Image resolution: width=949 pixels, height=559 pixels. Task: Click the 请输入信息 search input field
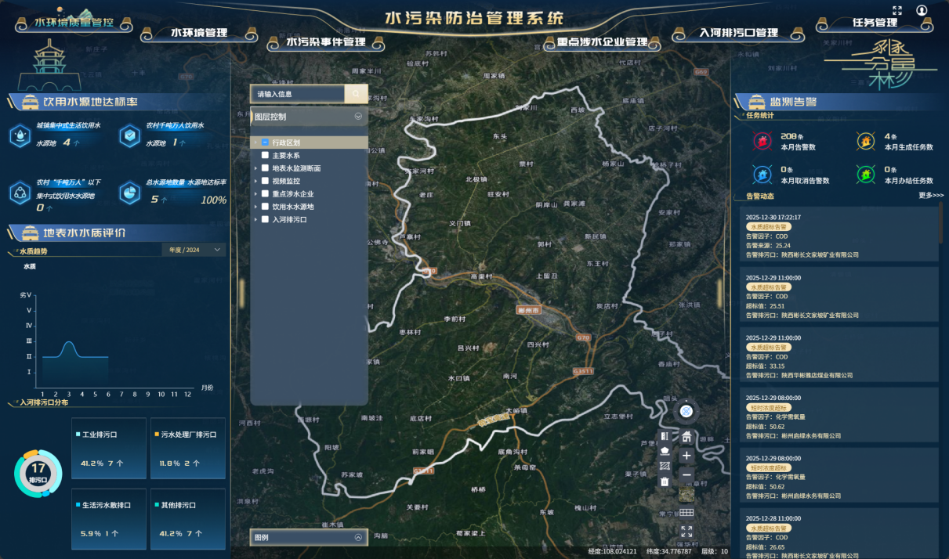tap(298, 93)
